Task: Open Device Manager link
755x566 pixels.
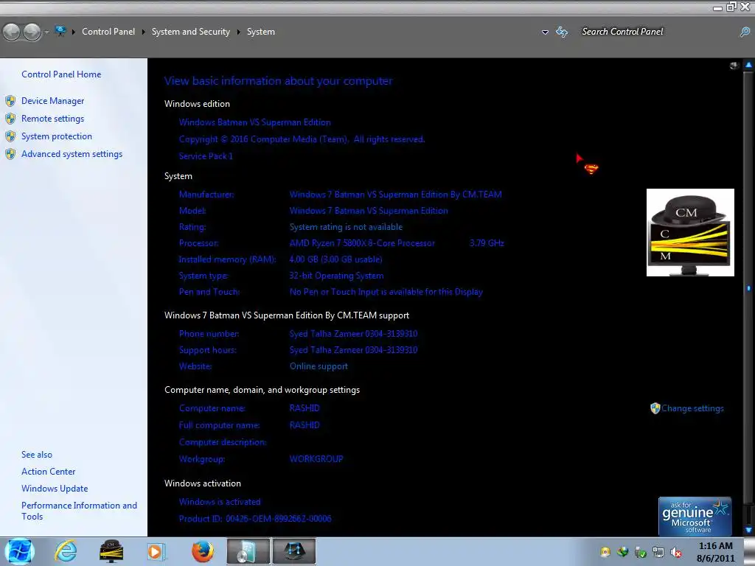Action: point(52,100)
